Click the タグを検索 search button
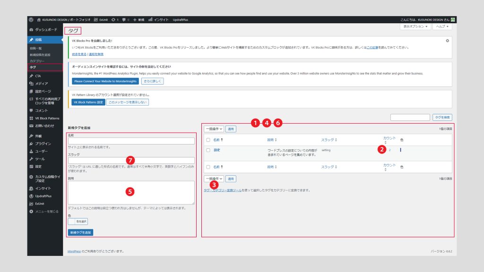The height and width of the screenshot is (272, 484). [x=442, y=117]
